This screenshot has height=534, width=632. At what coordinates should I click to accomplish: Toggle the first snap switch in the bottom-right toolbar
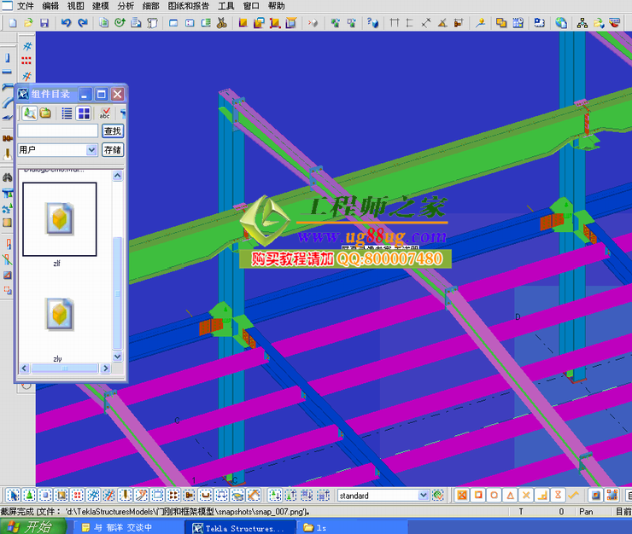point(461,495)
